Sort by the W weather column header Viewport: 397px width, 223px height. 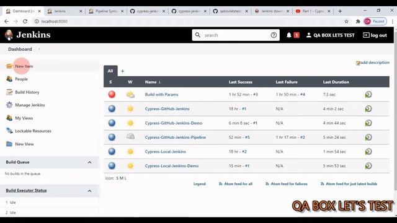pos(130,82)
